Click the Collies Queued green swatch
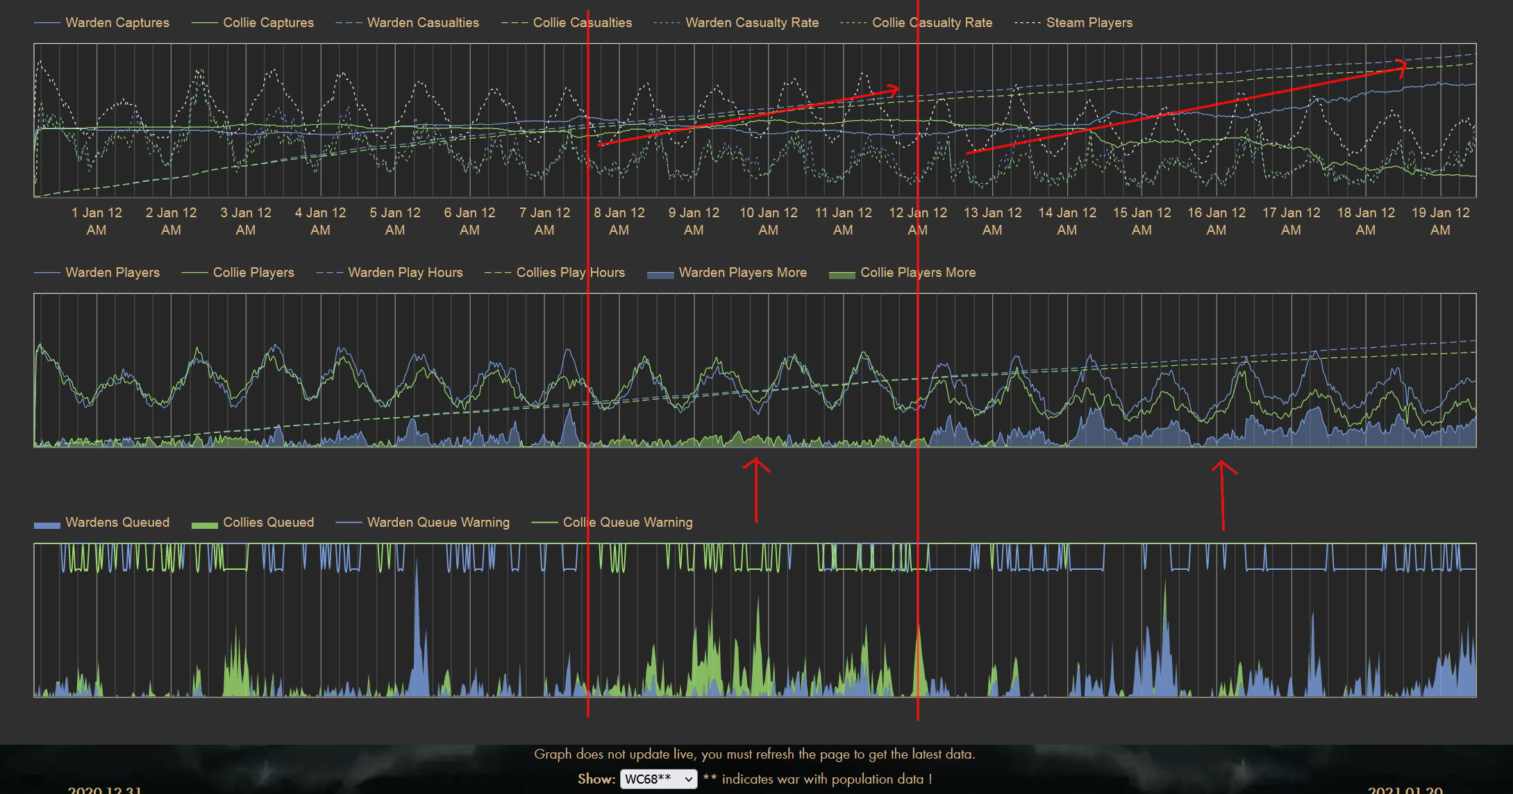This screenshot has height=794, width=1513. tap(204, 523)
